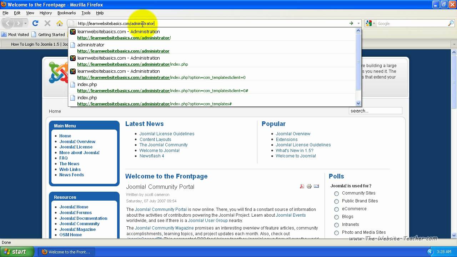Open the Most Visited bookmarks folder
The height and width of the screenshot is (257, 457).
click(x=15, y=35)
